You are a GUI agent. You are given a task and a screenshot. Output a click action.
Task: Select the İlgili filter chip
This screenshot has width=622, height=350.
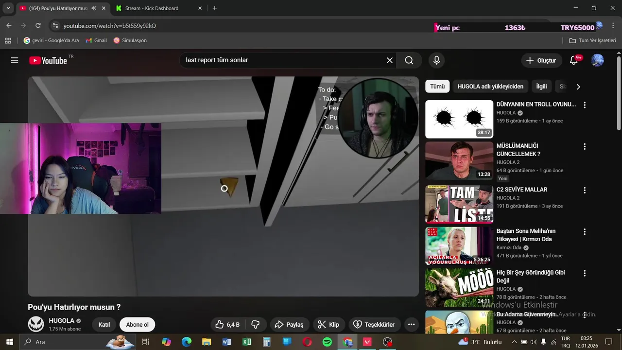[x=541, y=87]
